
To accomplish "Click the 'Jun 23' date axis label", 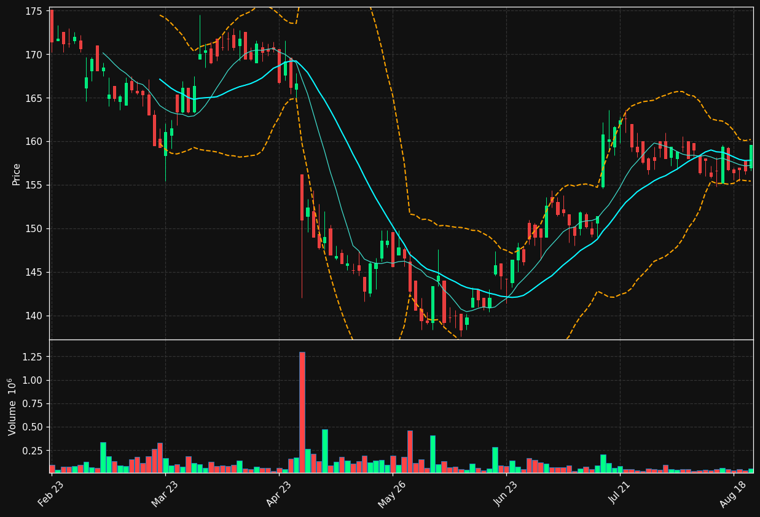I will [x=507, y=493].
